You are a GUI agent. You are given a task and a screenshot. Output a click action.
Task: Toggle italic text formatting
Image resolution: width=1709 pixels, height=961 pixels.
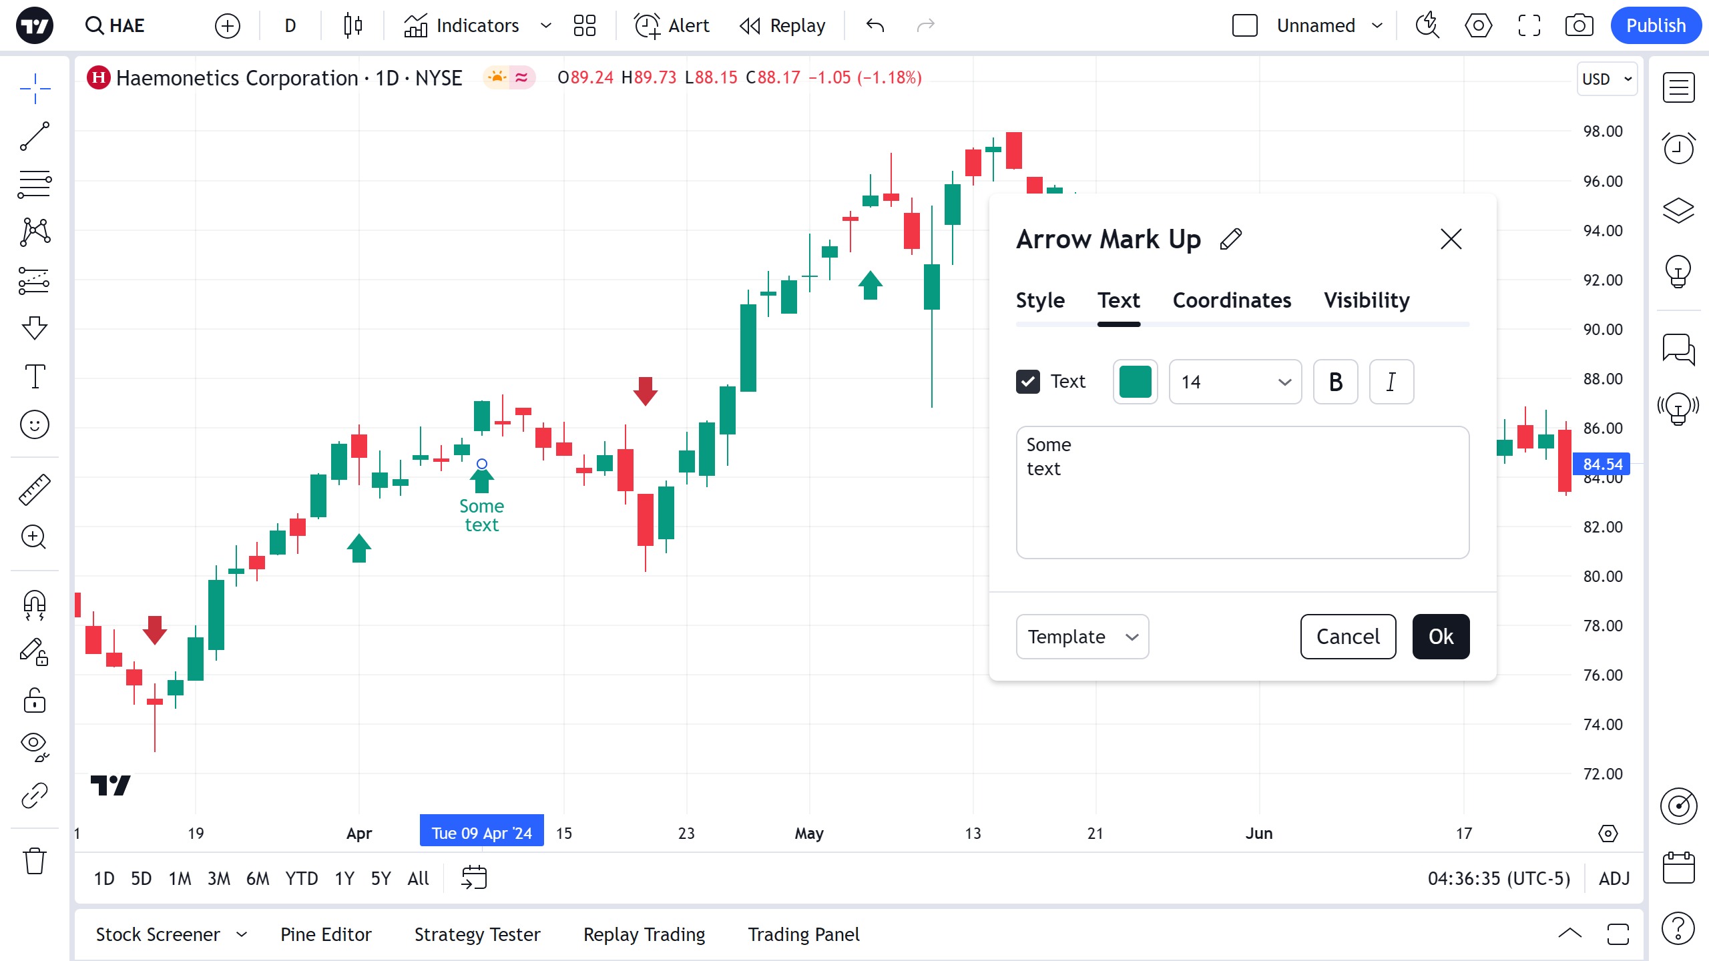click(x=1391, y=382)
